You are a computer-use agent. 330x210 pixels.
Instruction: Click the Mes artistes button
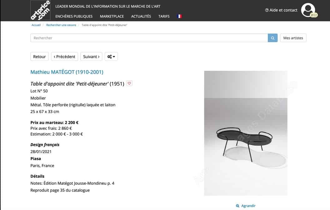pos(293,38)
